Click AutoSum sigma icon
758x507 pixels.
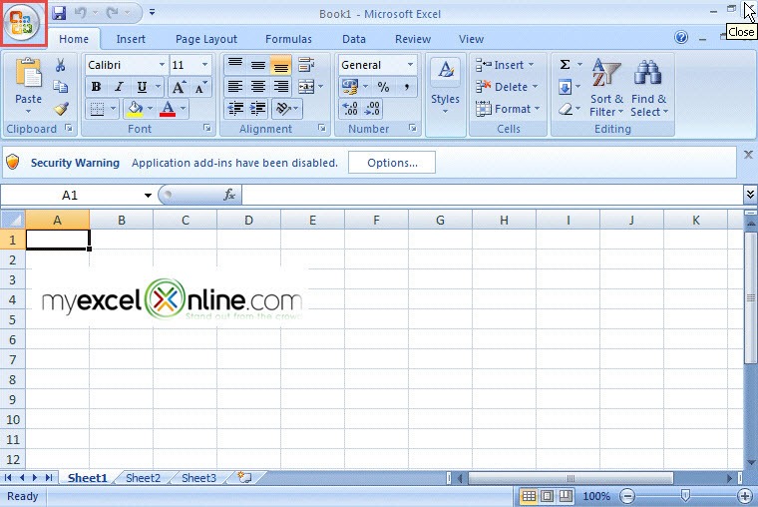pos(565,64)
